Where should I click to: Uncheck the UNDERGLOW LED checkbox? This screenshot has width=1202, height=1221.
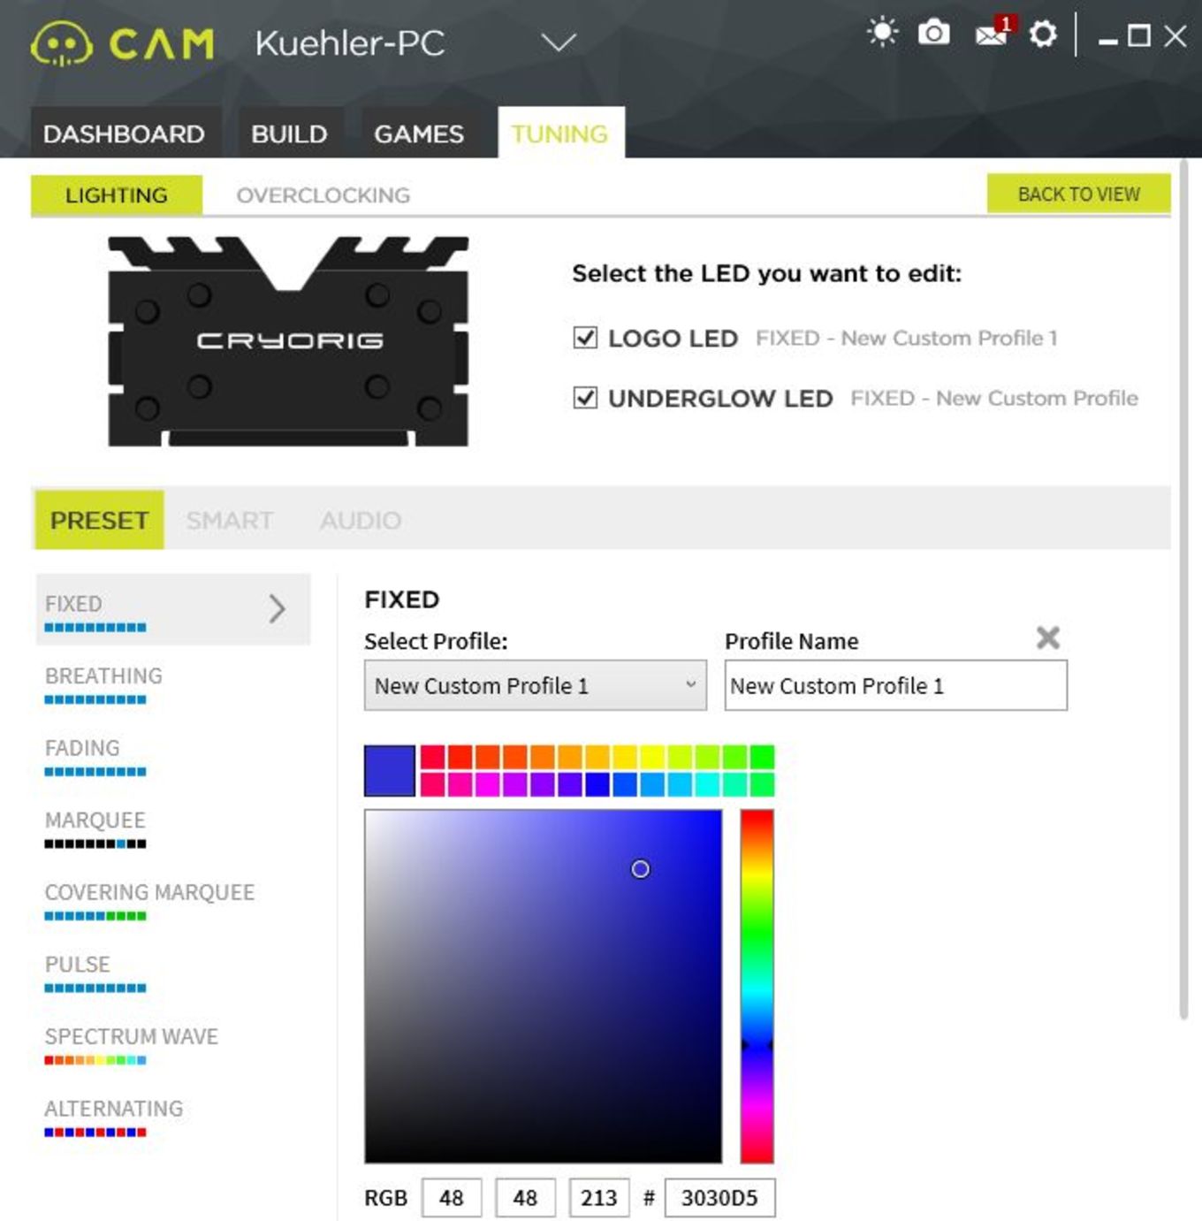585,398
